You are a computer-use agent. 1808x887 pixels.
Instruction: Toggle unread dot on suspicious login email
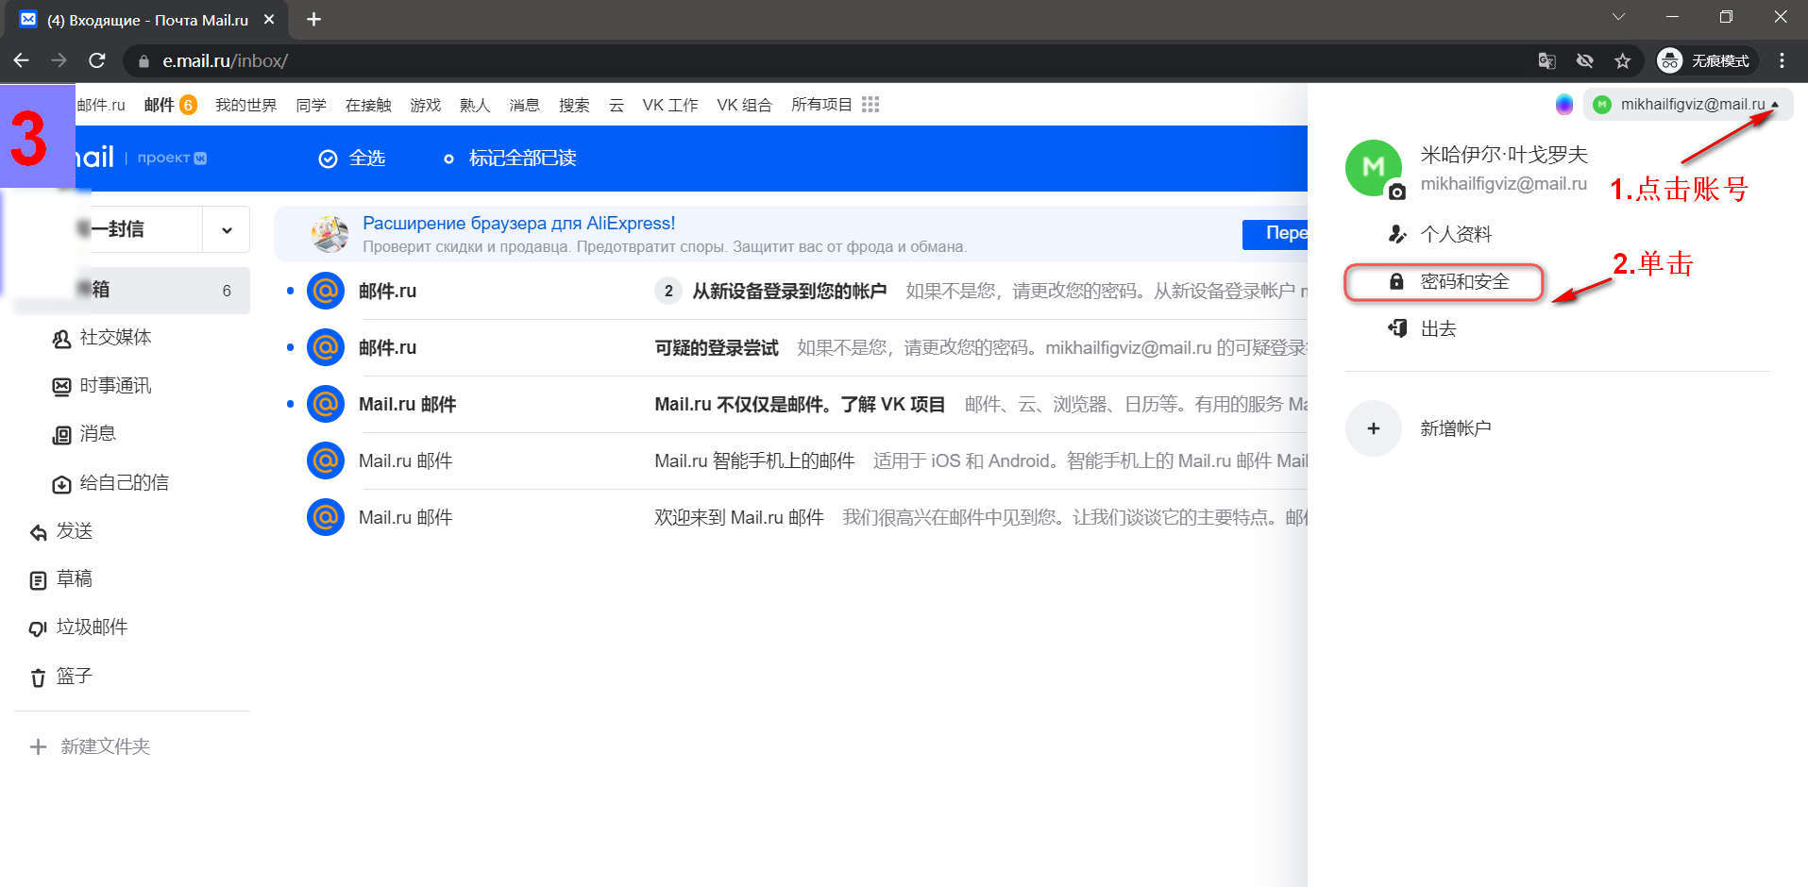coord(290,347)
